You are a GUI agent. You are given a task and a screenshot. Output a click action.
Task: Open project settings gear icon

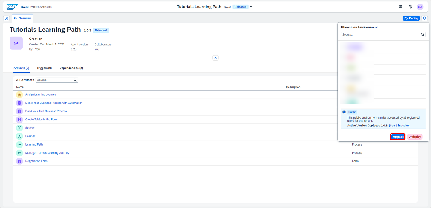424,18
